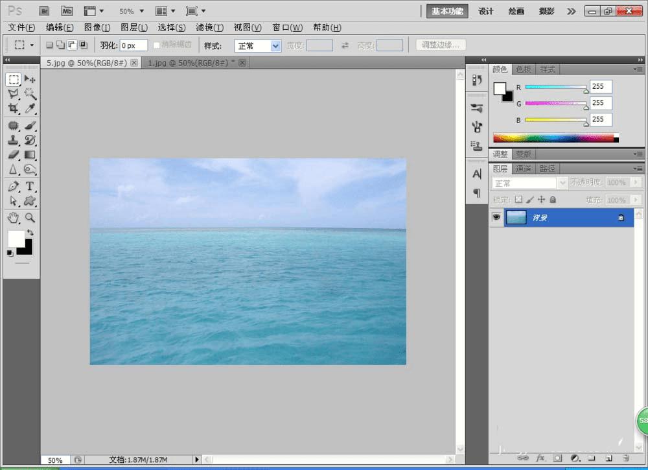Image resolution: width=648 pixels, height=470 pixels.
Task: Enable the add to selection mode
Action: [x=60, y=45]
